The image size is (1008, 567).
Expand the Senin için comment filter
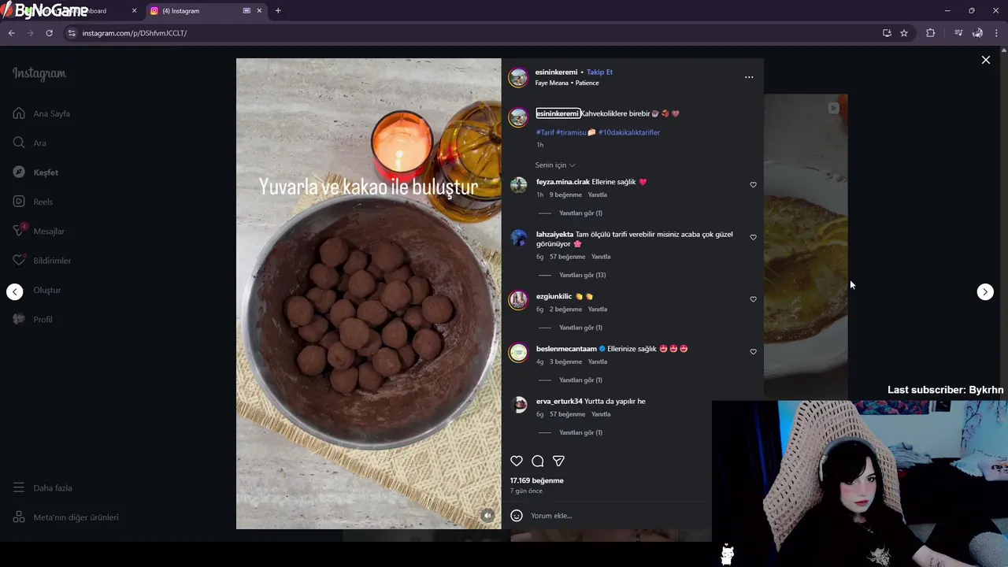(555, 165)
